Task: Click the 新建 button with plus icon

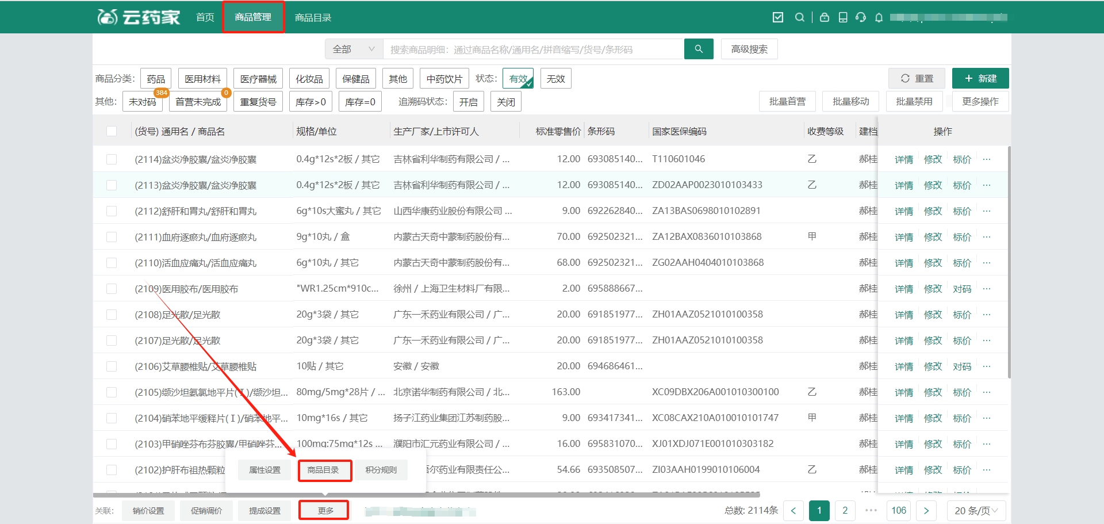Action: coord(980,78)
